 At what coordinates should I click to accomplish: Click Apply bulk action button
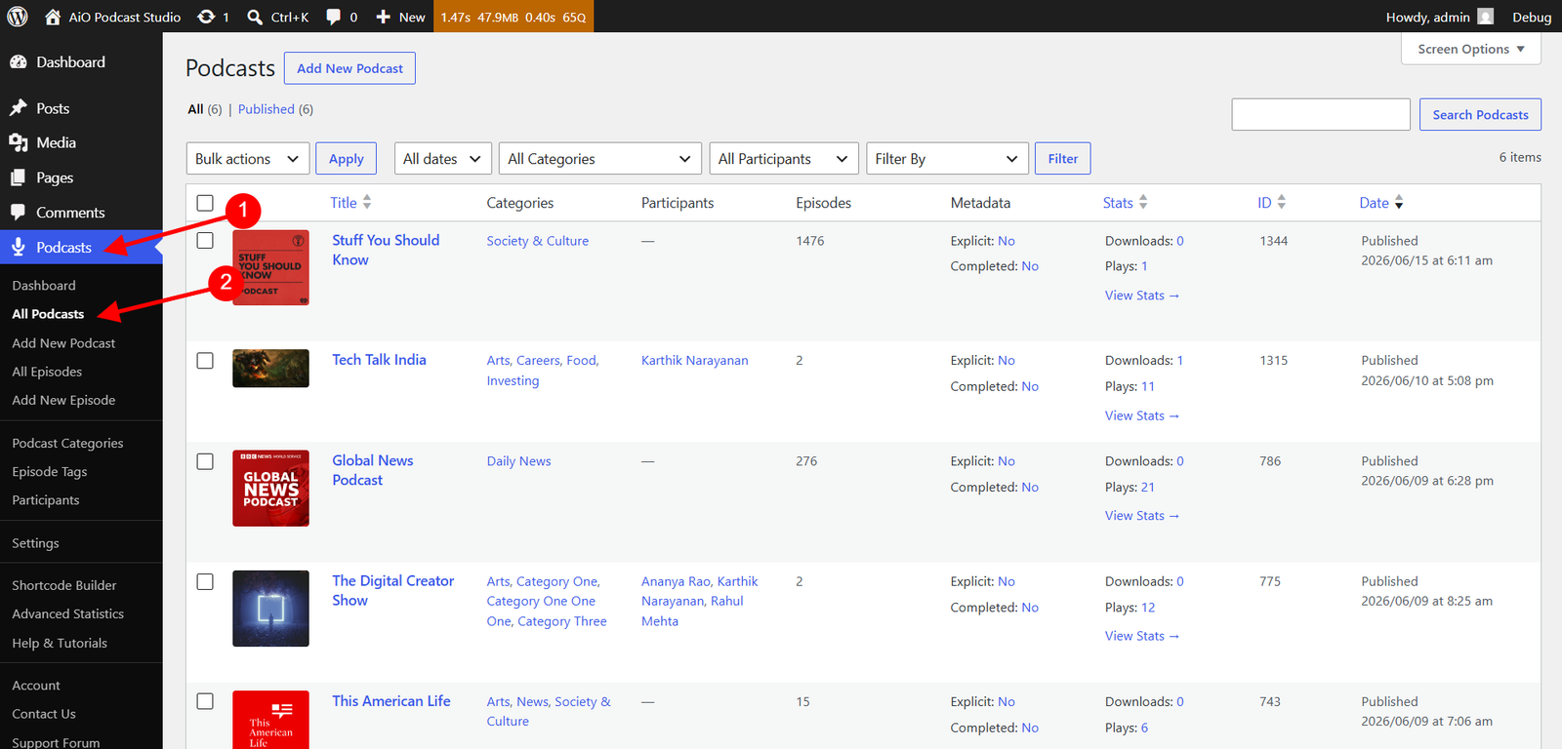click(x=347, y=159)
